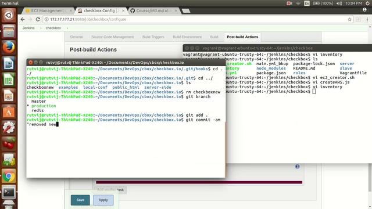Open the Files manager from the dock
The height and width of the screenshot is (209, 372).
point(9,31)
